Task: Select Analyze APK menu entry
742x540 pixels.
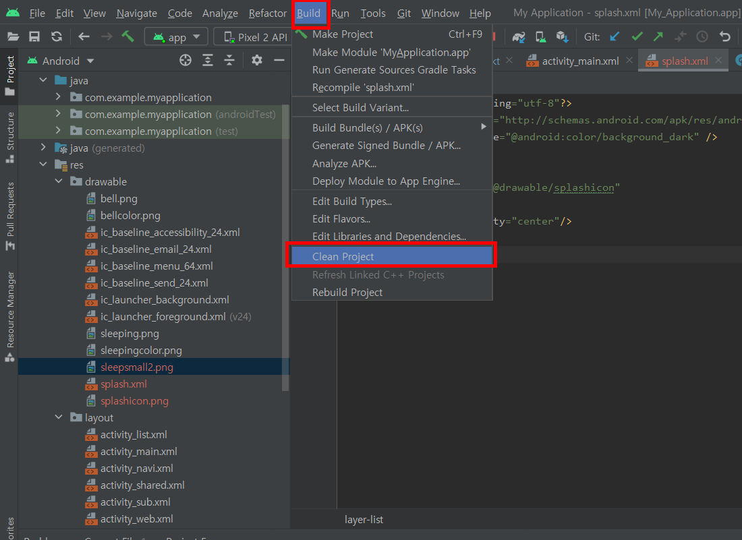Action: (392, 164)
